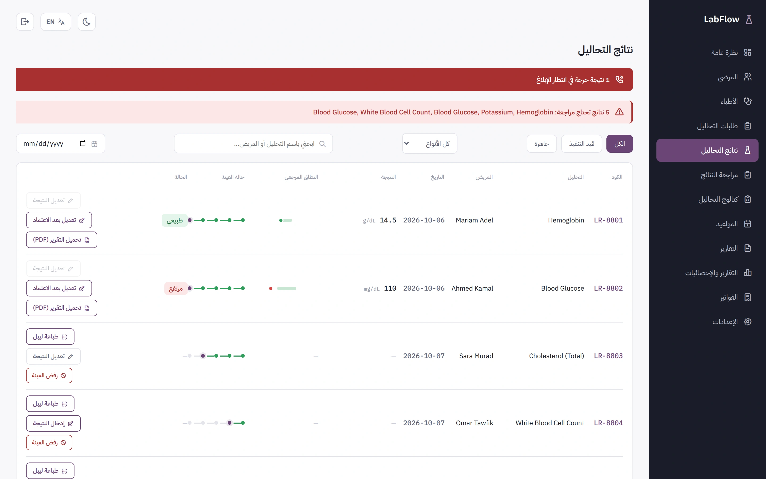Click the test or patient search field

tap(253, 144)
